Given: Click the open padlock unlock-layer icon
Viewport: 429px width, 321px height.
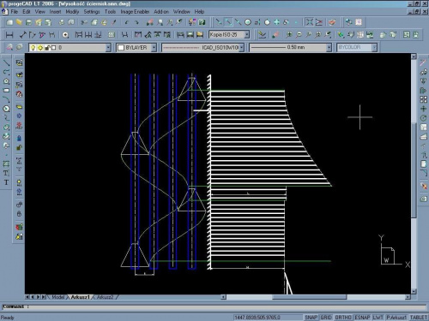Looking at the screenshot, I should (19, 147).
